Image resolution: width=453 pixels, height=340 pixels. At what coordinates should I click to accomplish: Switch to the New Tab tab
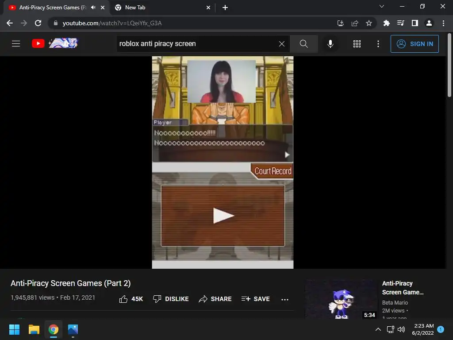(162, 8)
